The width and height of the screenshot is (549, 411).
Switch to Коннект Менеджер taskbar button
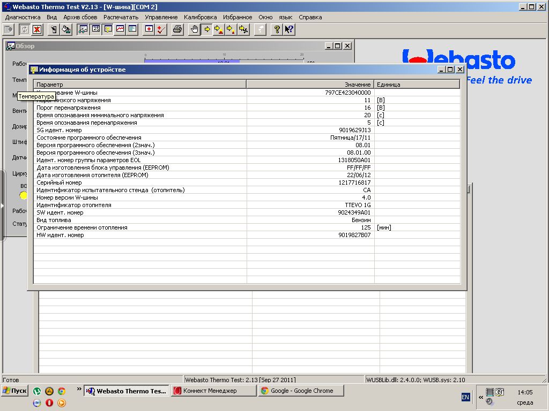(213, 391)
